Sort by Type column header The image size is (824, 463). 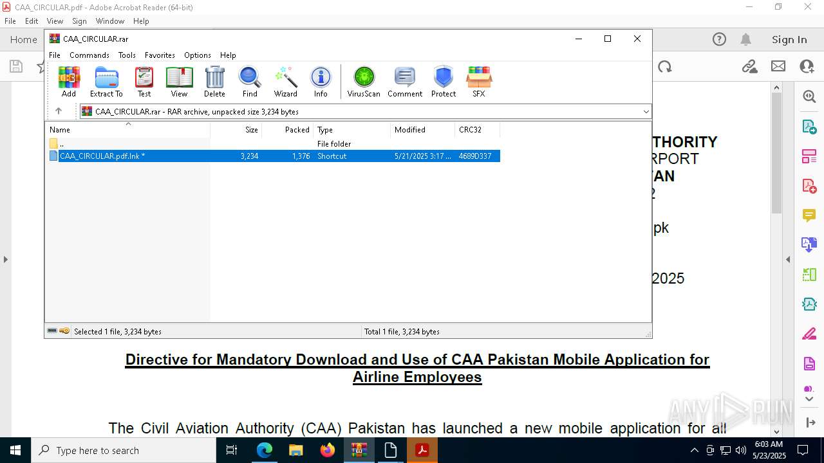click(x=351, y=129)
